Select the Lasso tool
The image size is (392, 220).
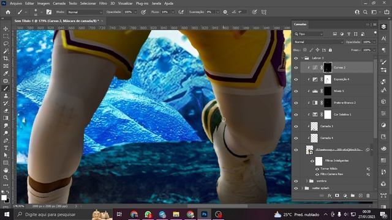(6, 43)
